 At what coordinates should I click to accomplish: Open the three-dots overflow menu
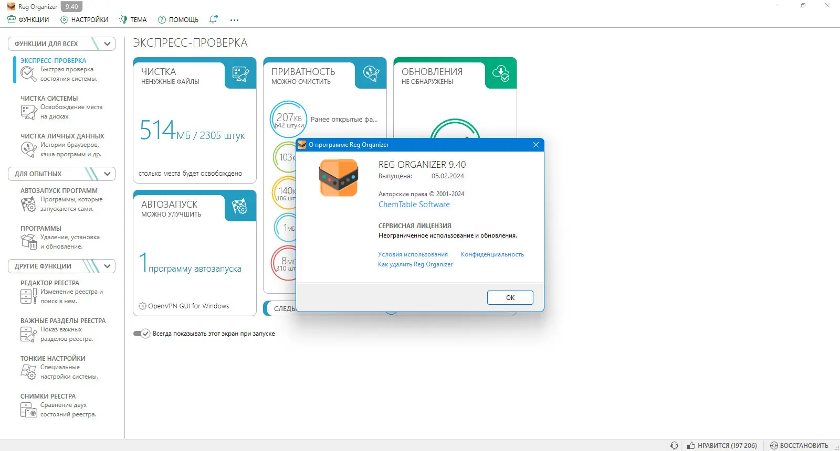pos(234,20)
